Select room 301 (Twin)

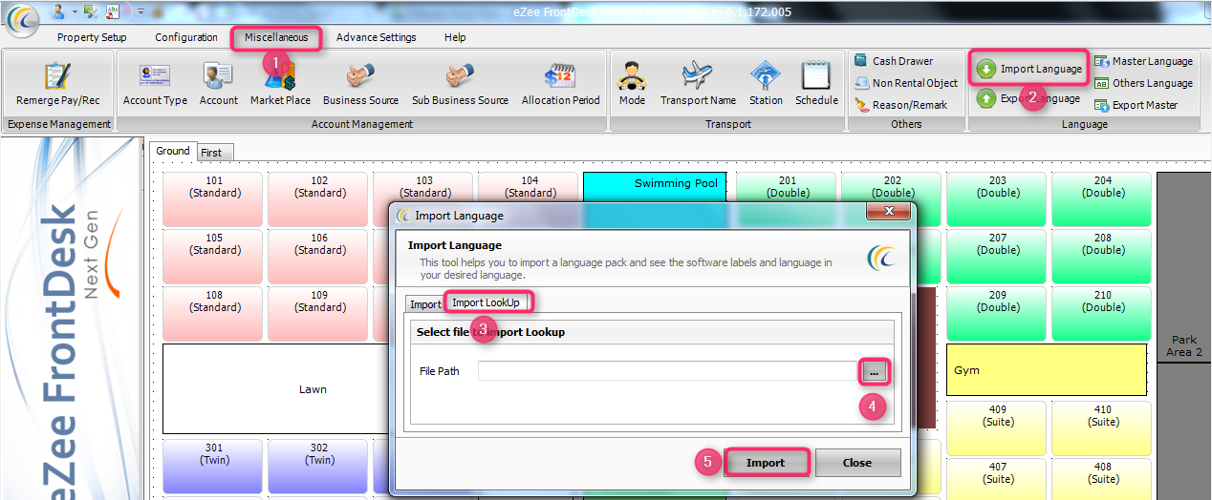(x=214, y=467)
